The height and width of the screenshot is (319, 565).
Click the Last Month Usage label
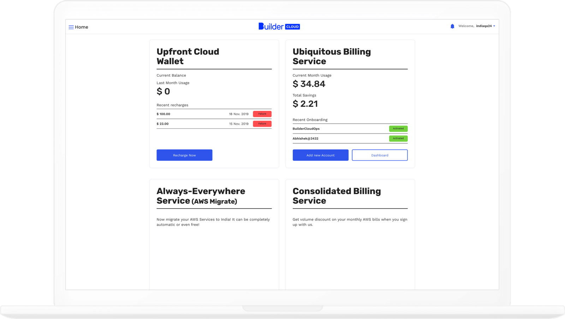click(x=173, y=83)
